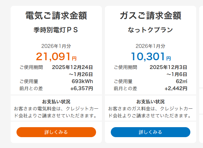Click the 季時別電灯PS plan name
The width and height of the screenshot is (203, 148).
(56, 30)
